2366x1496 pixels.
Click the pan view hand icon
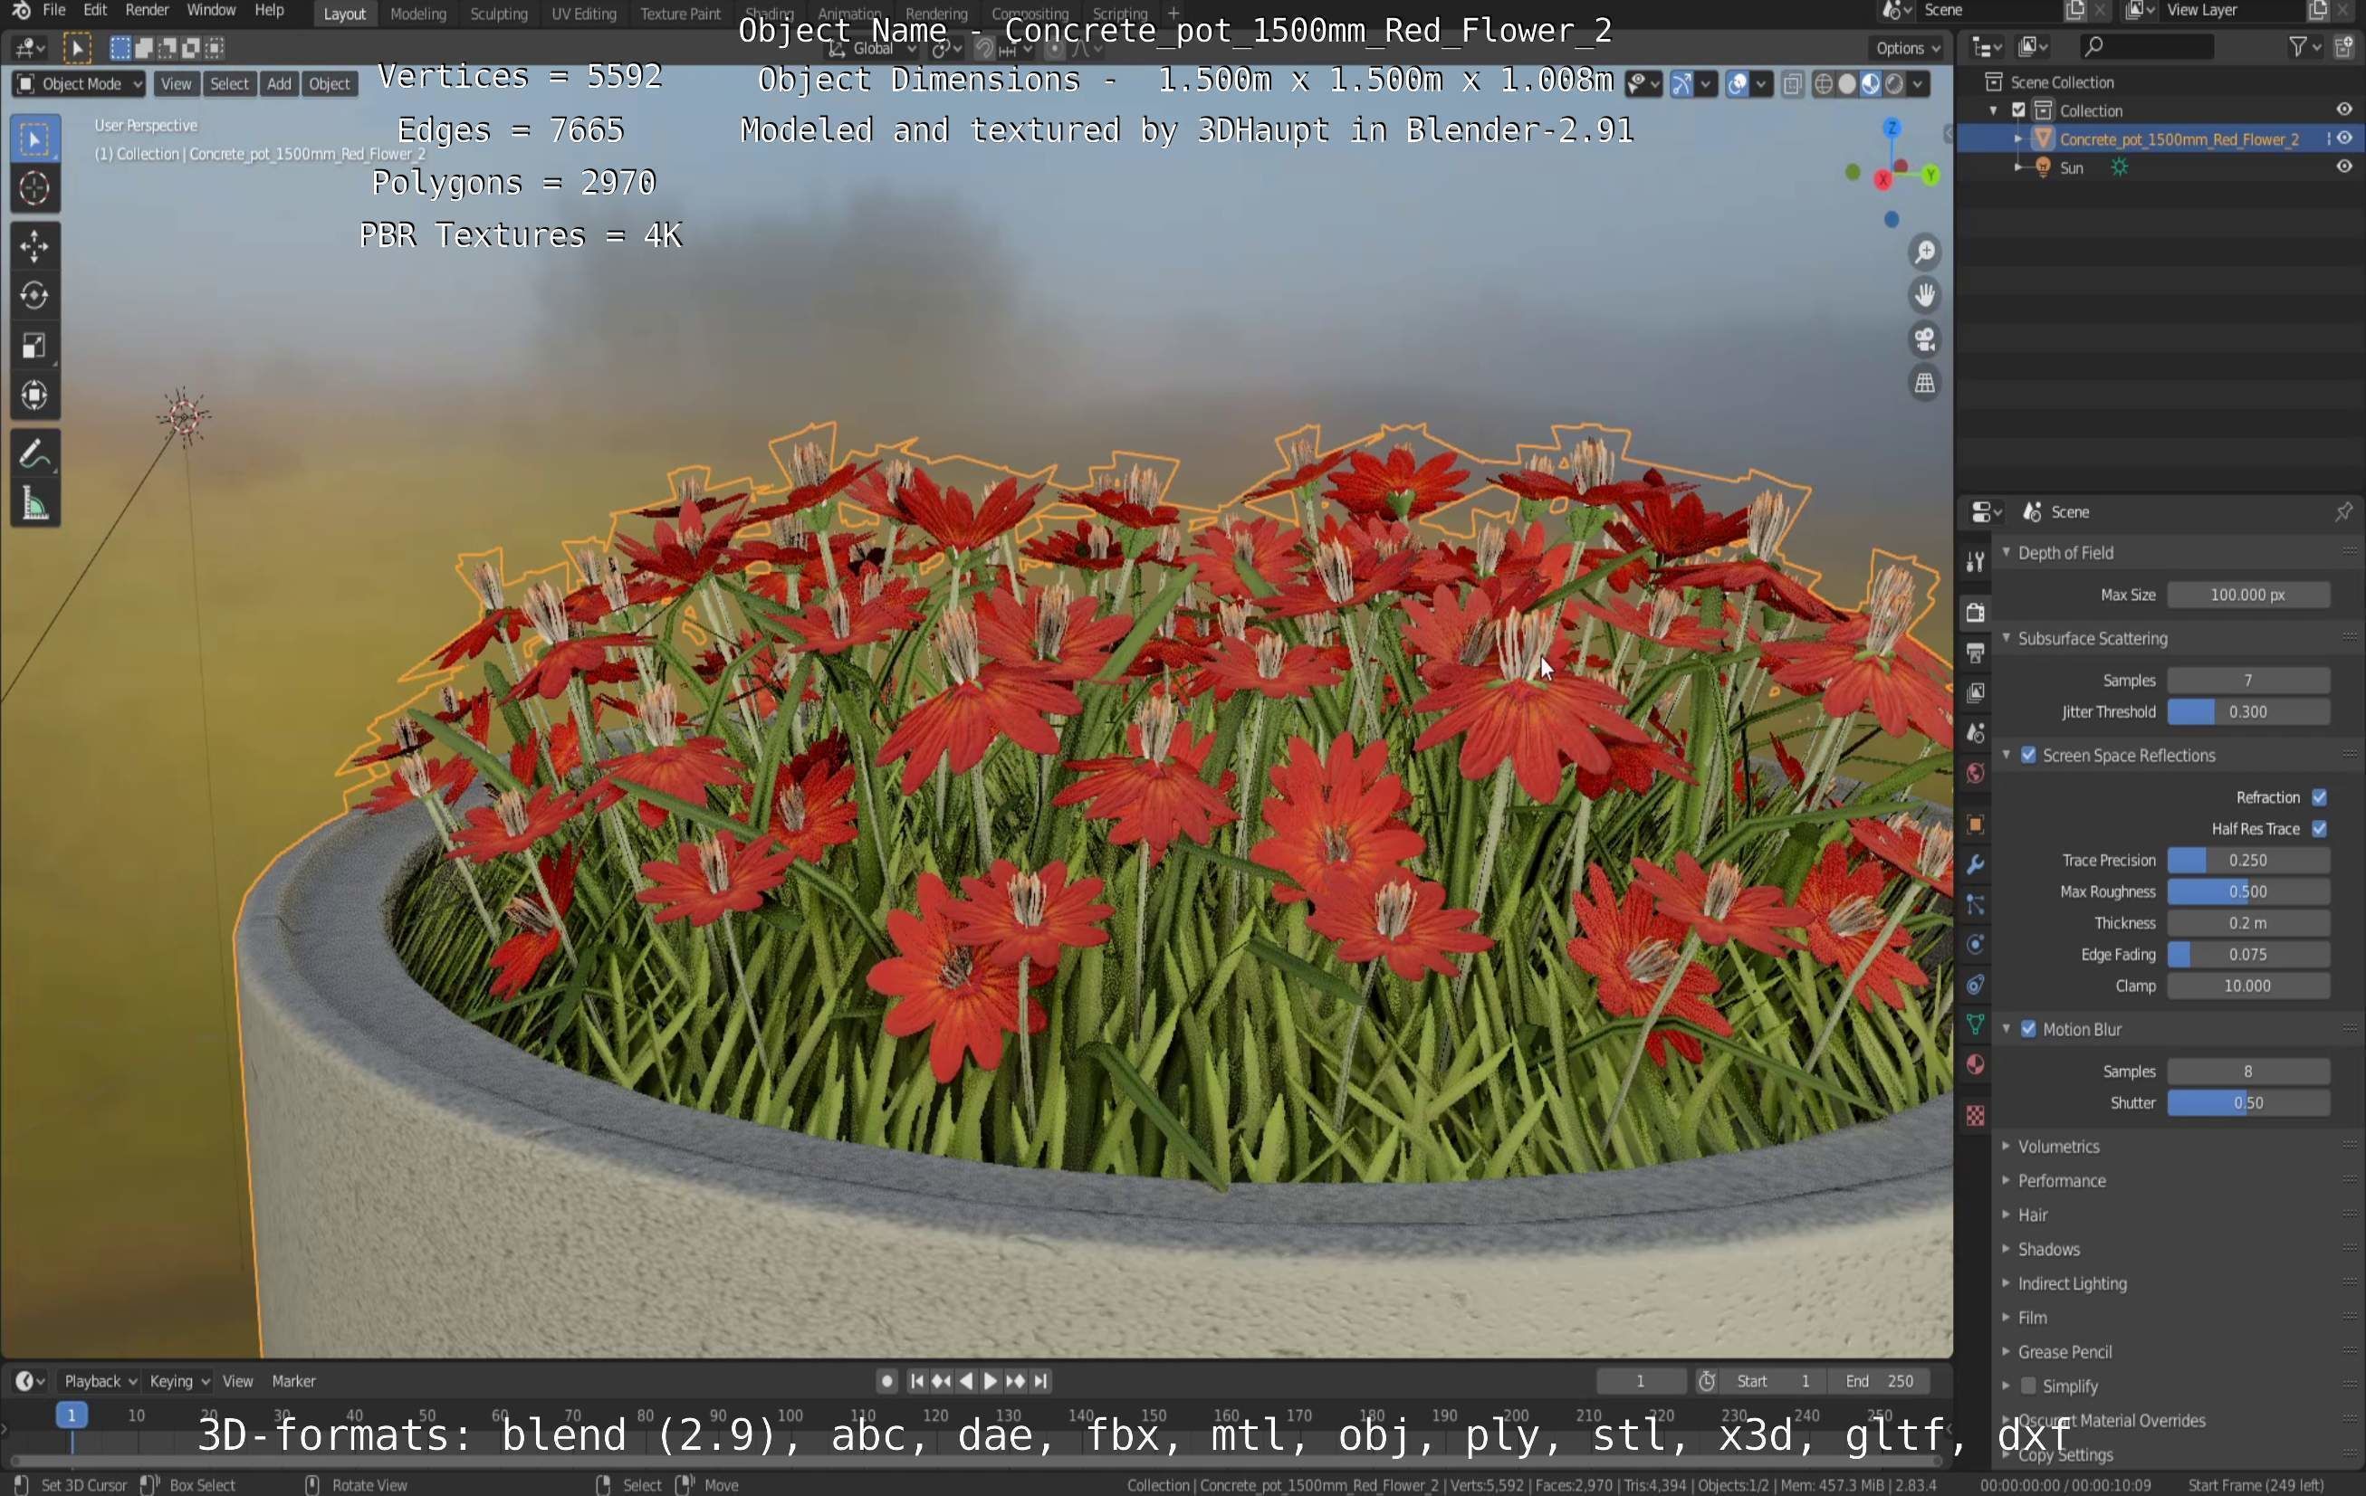tap(1925, 296)
